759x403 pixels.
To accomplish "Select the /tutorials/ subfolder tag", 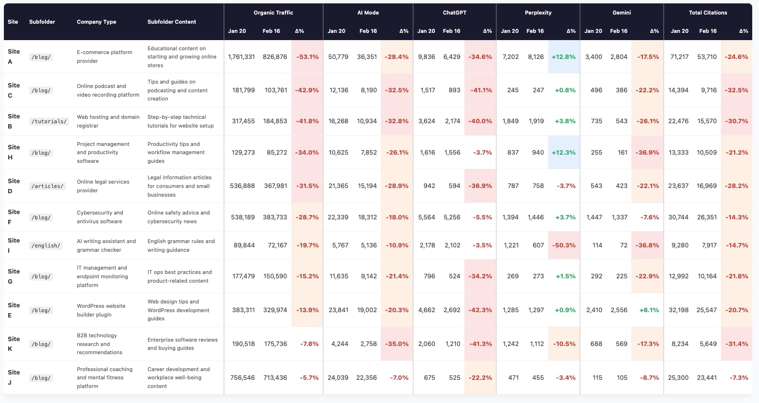I will [x=49, y=121].
